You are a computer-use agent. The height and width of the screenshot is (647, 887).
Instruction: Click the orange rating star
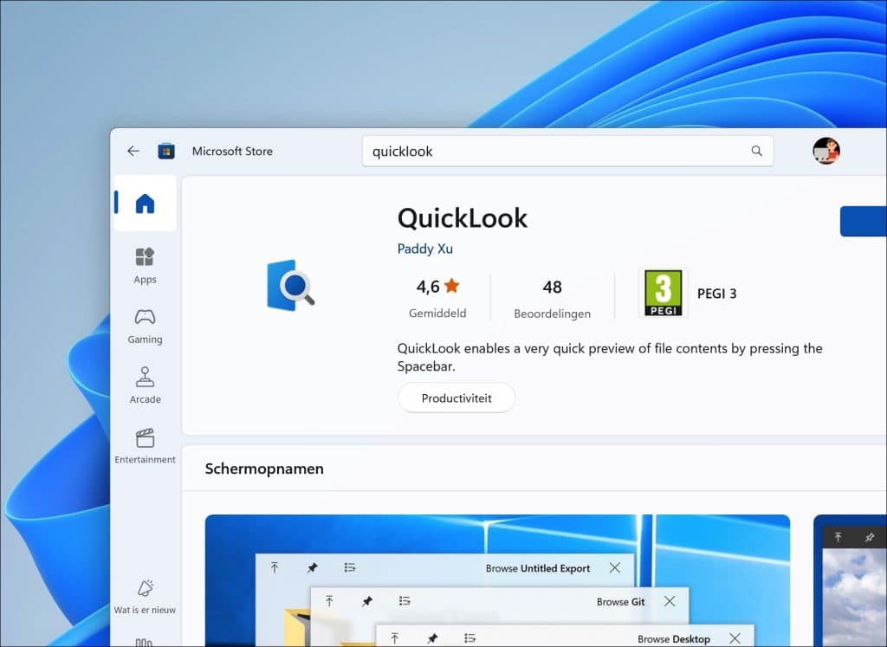pos(451,286)
